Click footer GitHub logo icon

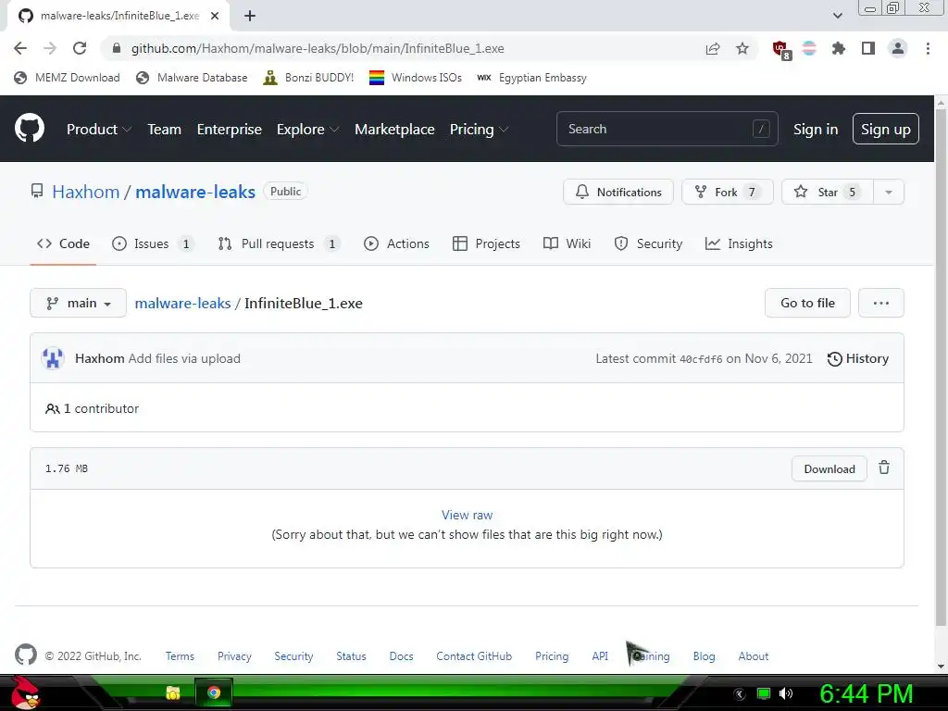pyautogui.click(x=25, y=655)
